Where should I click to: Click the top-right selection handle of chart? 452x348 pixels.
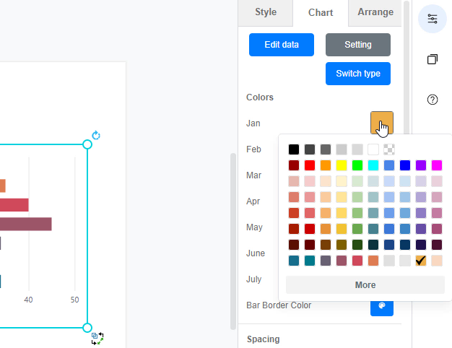[x=87, y=144]
